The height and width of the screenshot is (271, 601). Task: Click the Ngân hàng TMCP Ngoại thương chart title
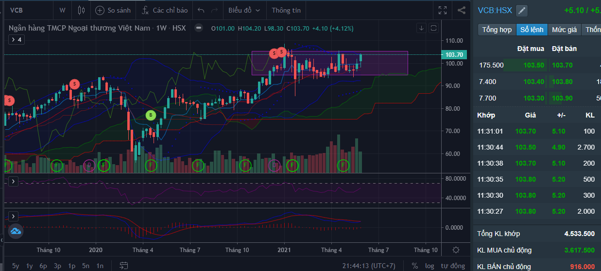click(x=79, y=28)
